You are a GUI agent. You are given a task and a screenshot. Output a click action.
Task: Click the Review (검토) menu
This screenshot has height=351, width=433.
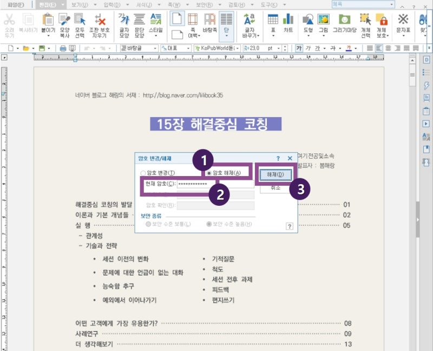[x=237, y=5]
